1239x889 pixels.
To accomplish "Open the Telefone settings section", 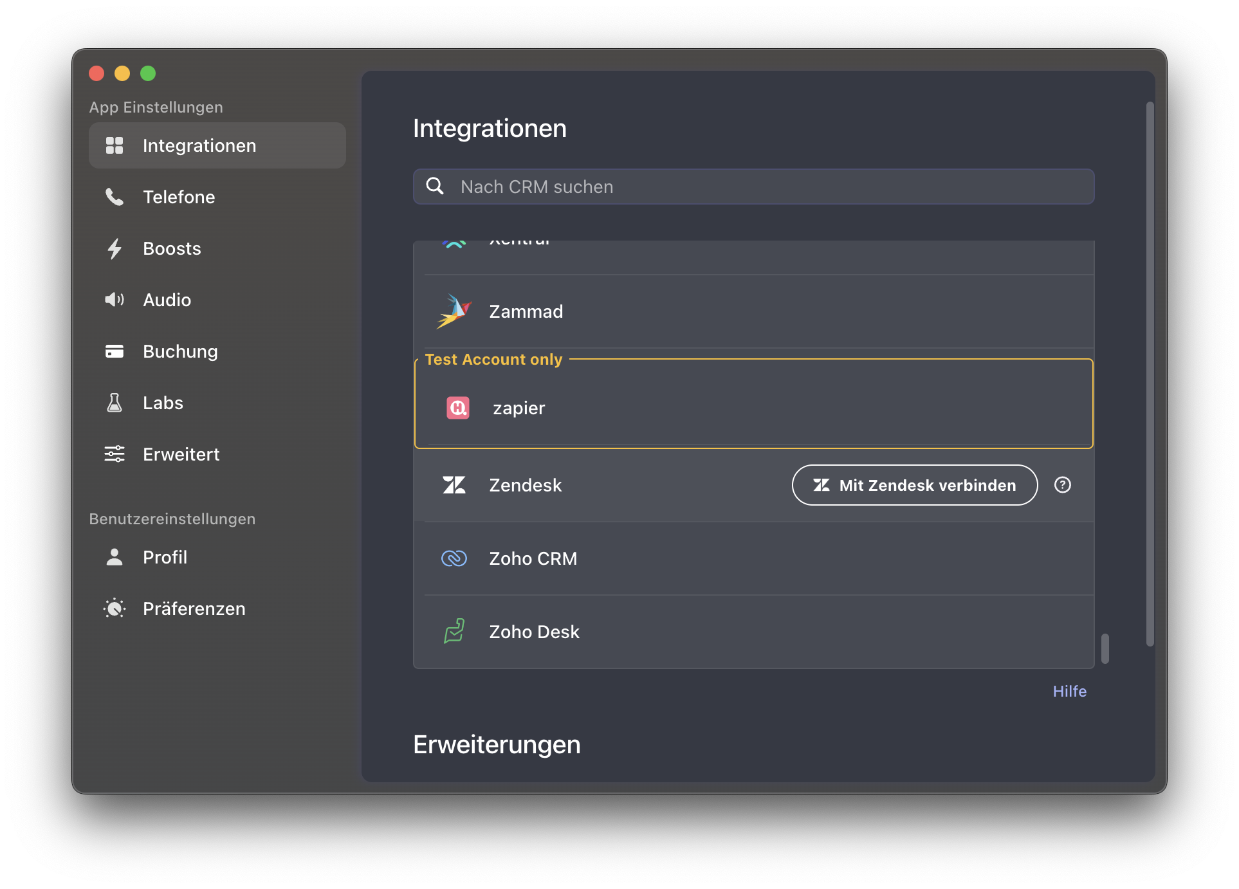I will pos(179,197).
